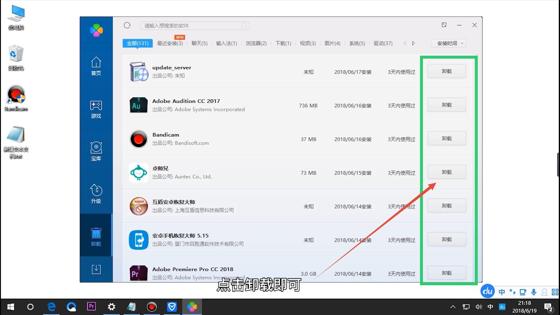Refresh the installed software list

pos(127,25)
